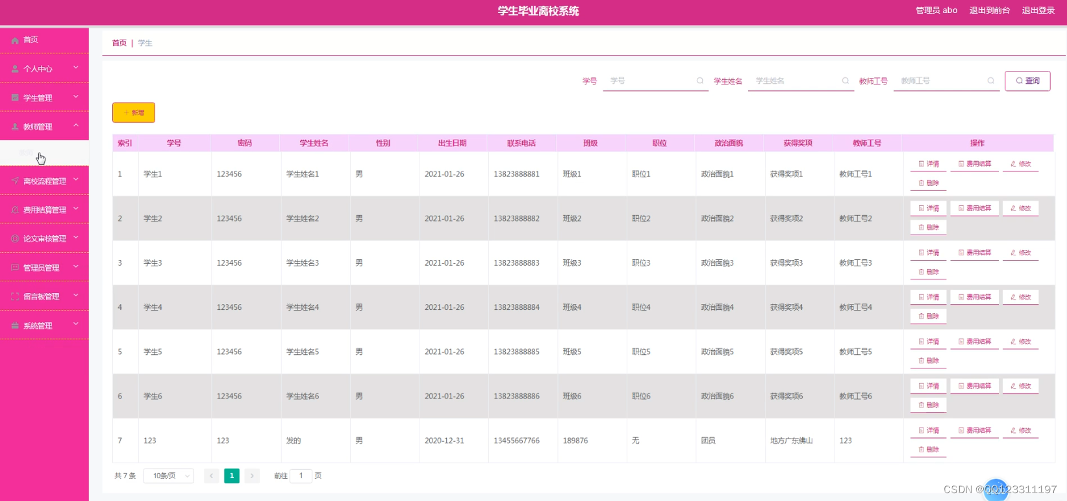Click the 首页 breadcrumb link

(119, 43)
